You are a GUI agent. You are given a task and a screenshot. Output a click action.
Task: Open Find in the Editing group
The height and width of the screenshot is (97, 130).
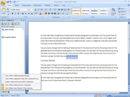pyautogui.click(x=122, y=9)
